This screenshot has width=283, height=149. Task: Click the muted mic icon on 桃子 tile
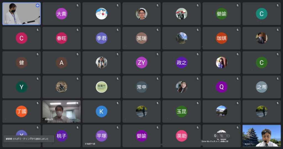pos(78,128)
